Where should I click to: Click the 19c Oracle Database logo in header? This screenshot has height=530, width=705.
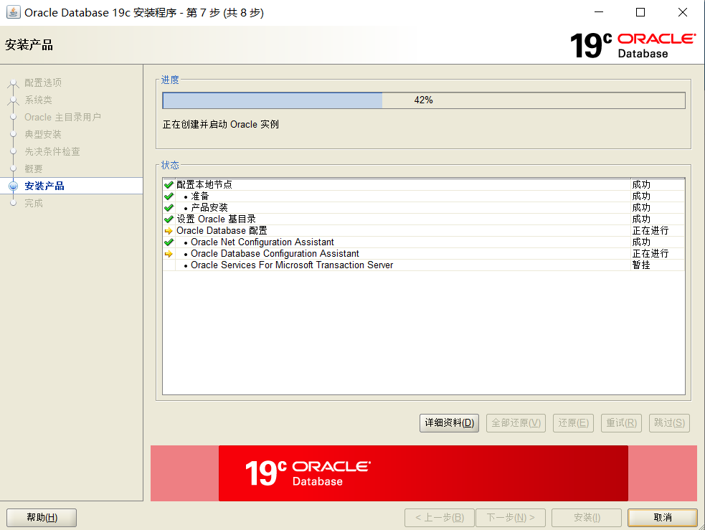click(x=633, y=45)
